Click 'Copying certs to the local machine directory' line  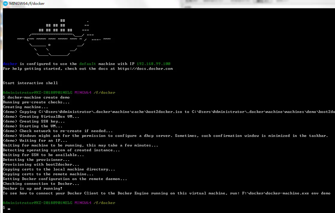point(59,169)
